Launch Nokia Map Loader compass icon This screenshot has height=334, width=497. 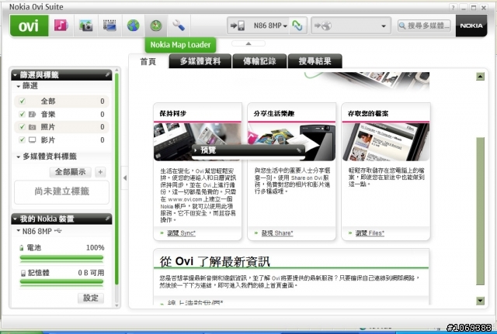(x=156, y=26)
